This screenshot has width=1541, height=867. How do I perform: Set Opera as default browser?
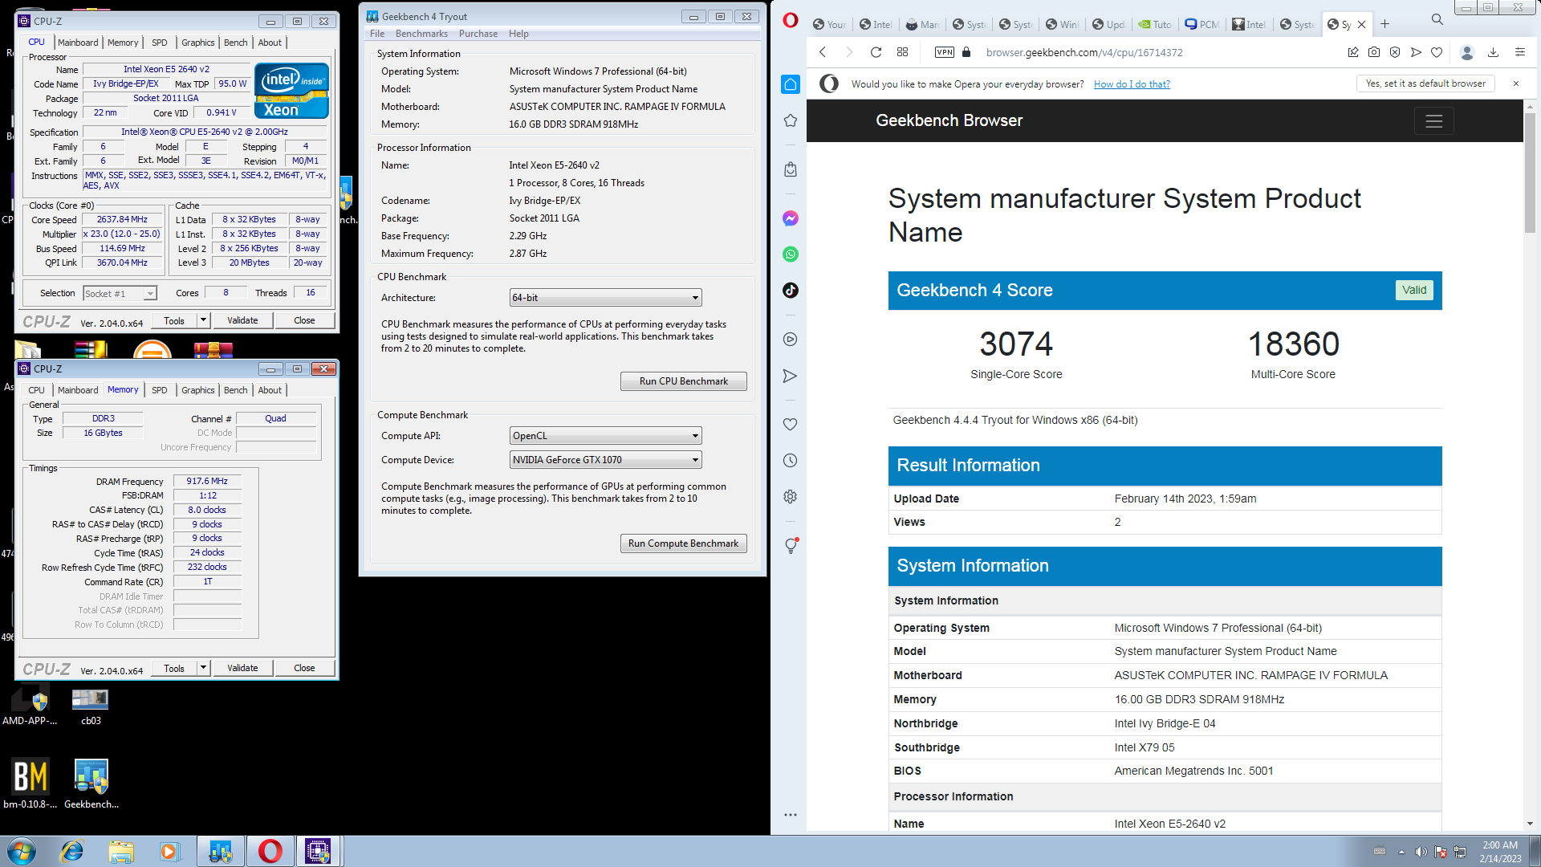pyautogui.click(x=1425, y=83)
